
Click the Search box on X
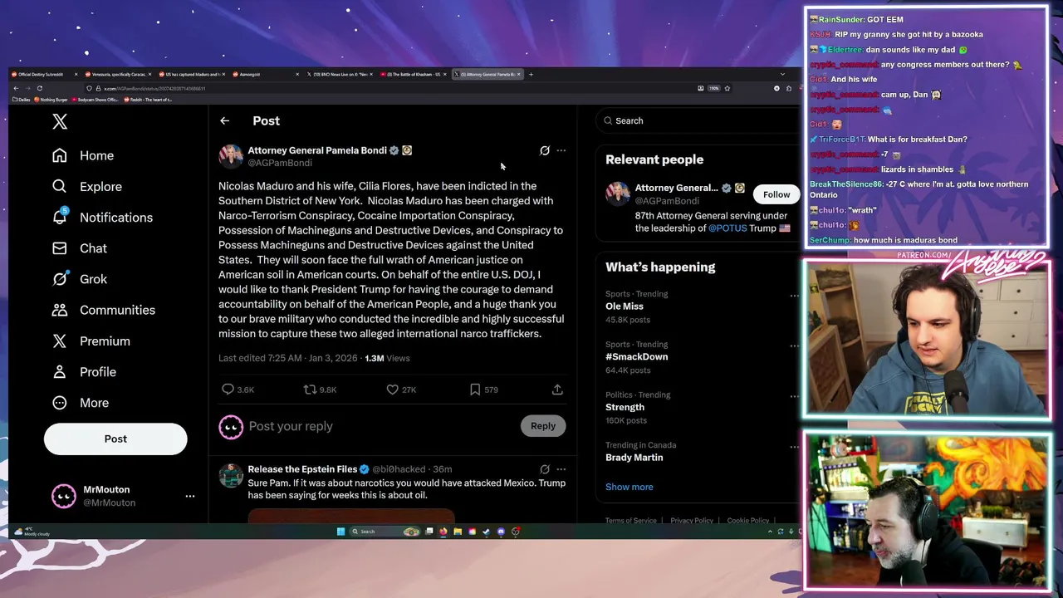(x=699, y=121)
